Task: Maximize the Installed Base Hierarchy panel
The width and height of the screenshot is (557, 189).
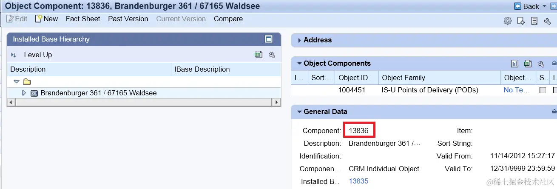Action: click(x=268, y=39)
